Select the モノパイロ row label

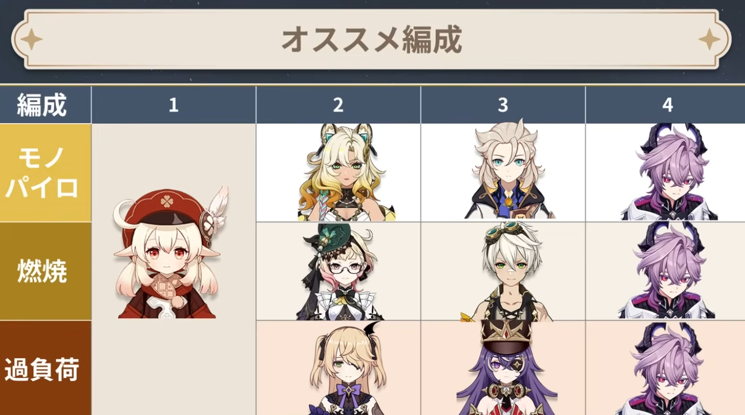(45, 173)
